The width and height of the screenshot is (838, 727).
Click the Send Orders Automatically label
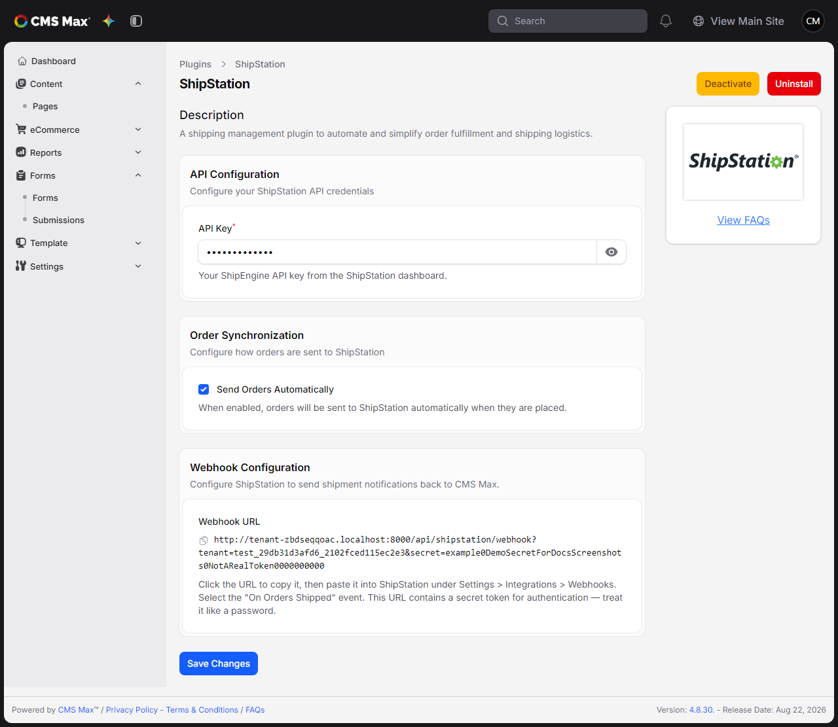[275, 389]
